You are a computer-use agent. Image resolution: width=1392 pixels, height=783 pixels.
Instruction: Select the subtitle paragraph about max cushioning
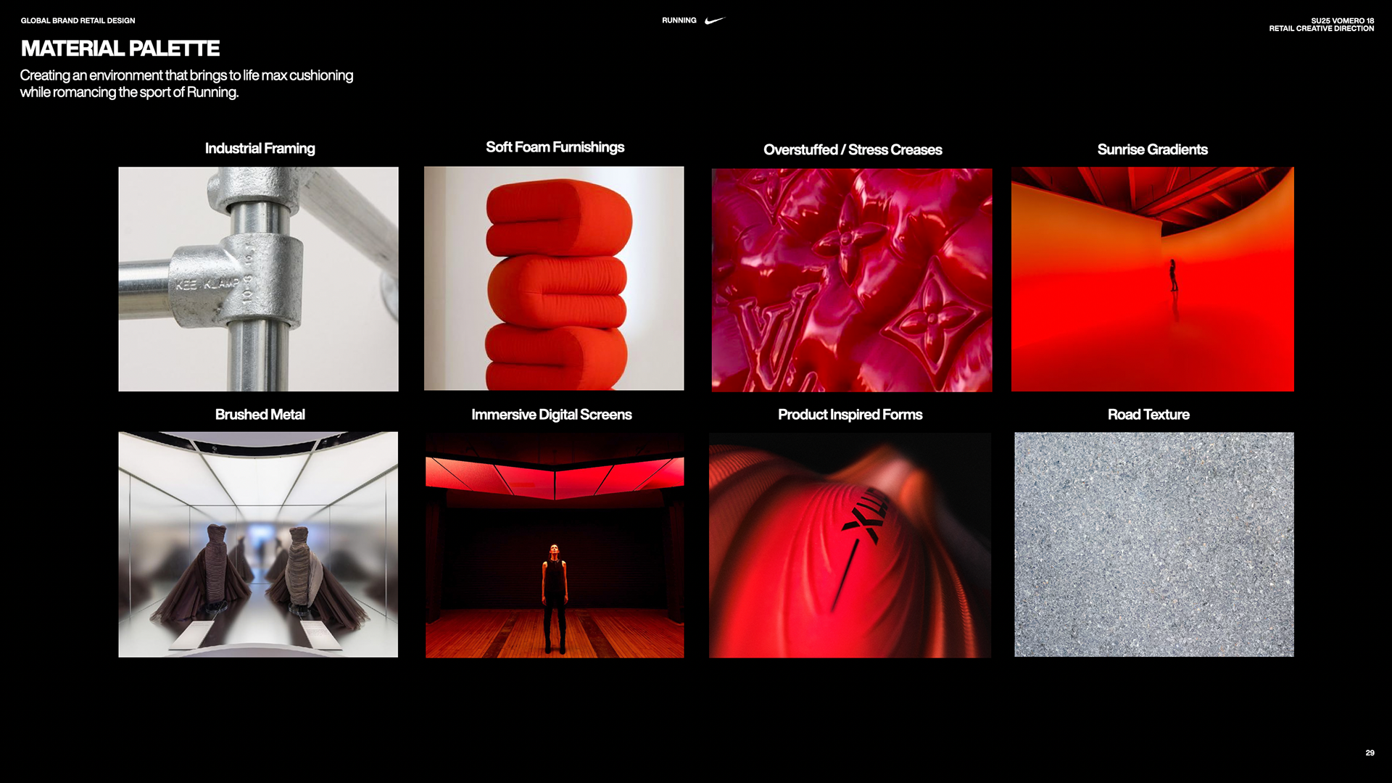coord(186,83)
